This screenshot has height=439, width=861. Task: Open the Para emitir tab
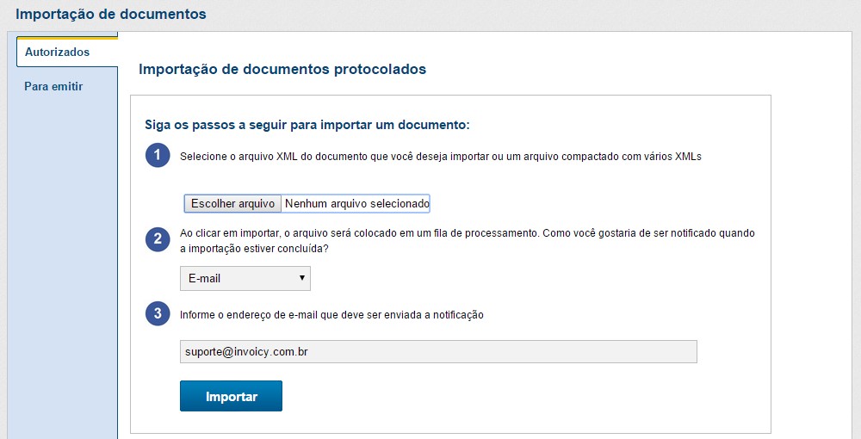click(x=53, y=87)
